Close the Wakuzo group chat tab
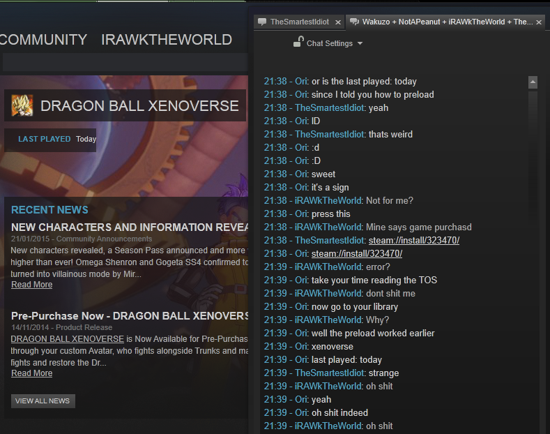The width and height of the screenshot is (550, 434). [539, 22]
